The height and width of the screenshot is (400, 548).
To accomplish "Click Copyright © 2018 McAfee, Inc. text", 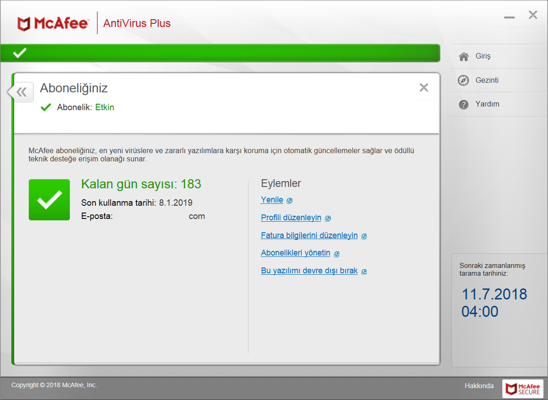I will [x=54, y=385].
